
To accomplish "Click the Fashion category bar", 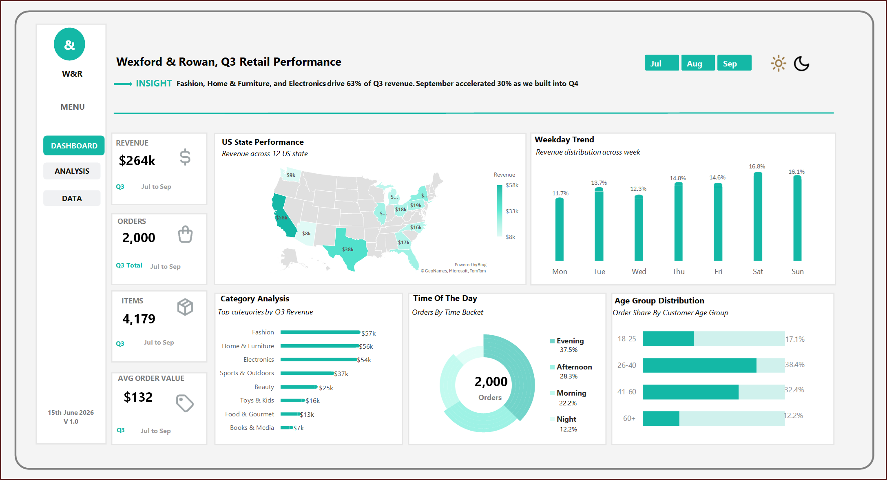I will coord(320,332).
